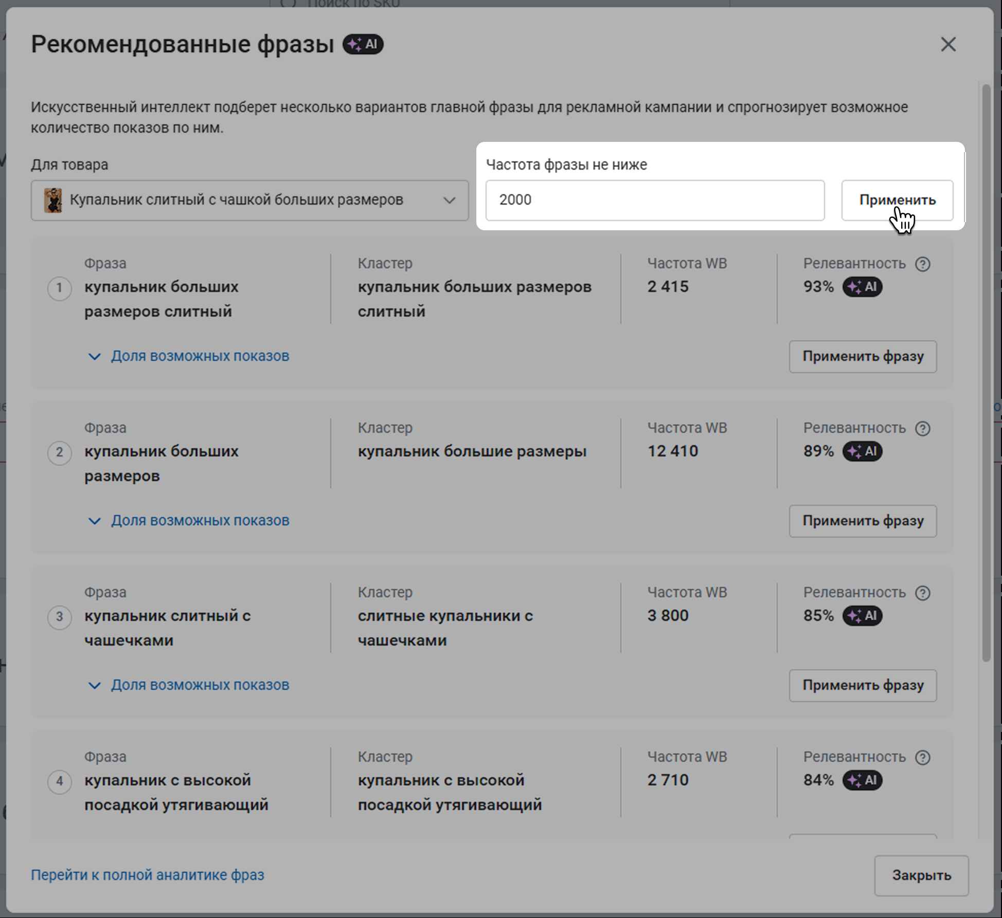
Task: Click the relevance help icon for 93% row
Action: pos(923,264)
